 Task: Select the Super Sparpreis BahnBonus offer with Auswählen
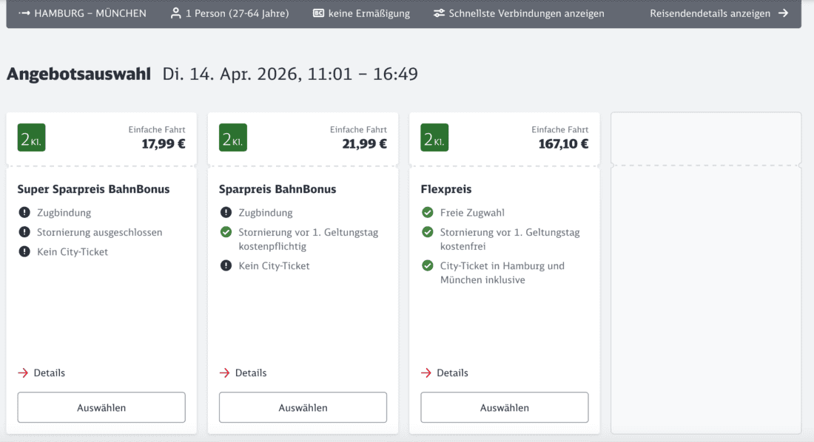(101, 407)
